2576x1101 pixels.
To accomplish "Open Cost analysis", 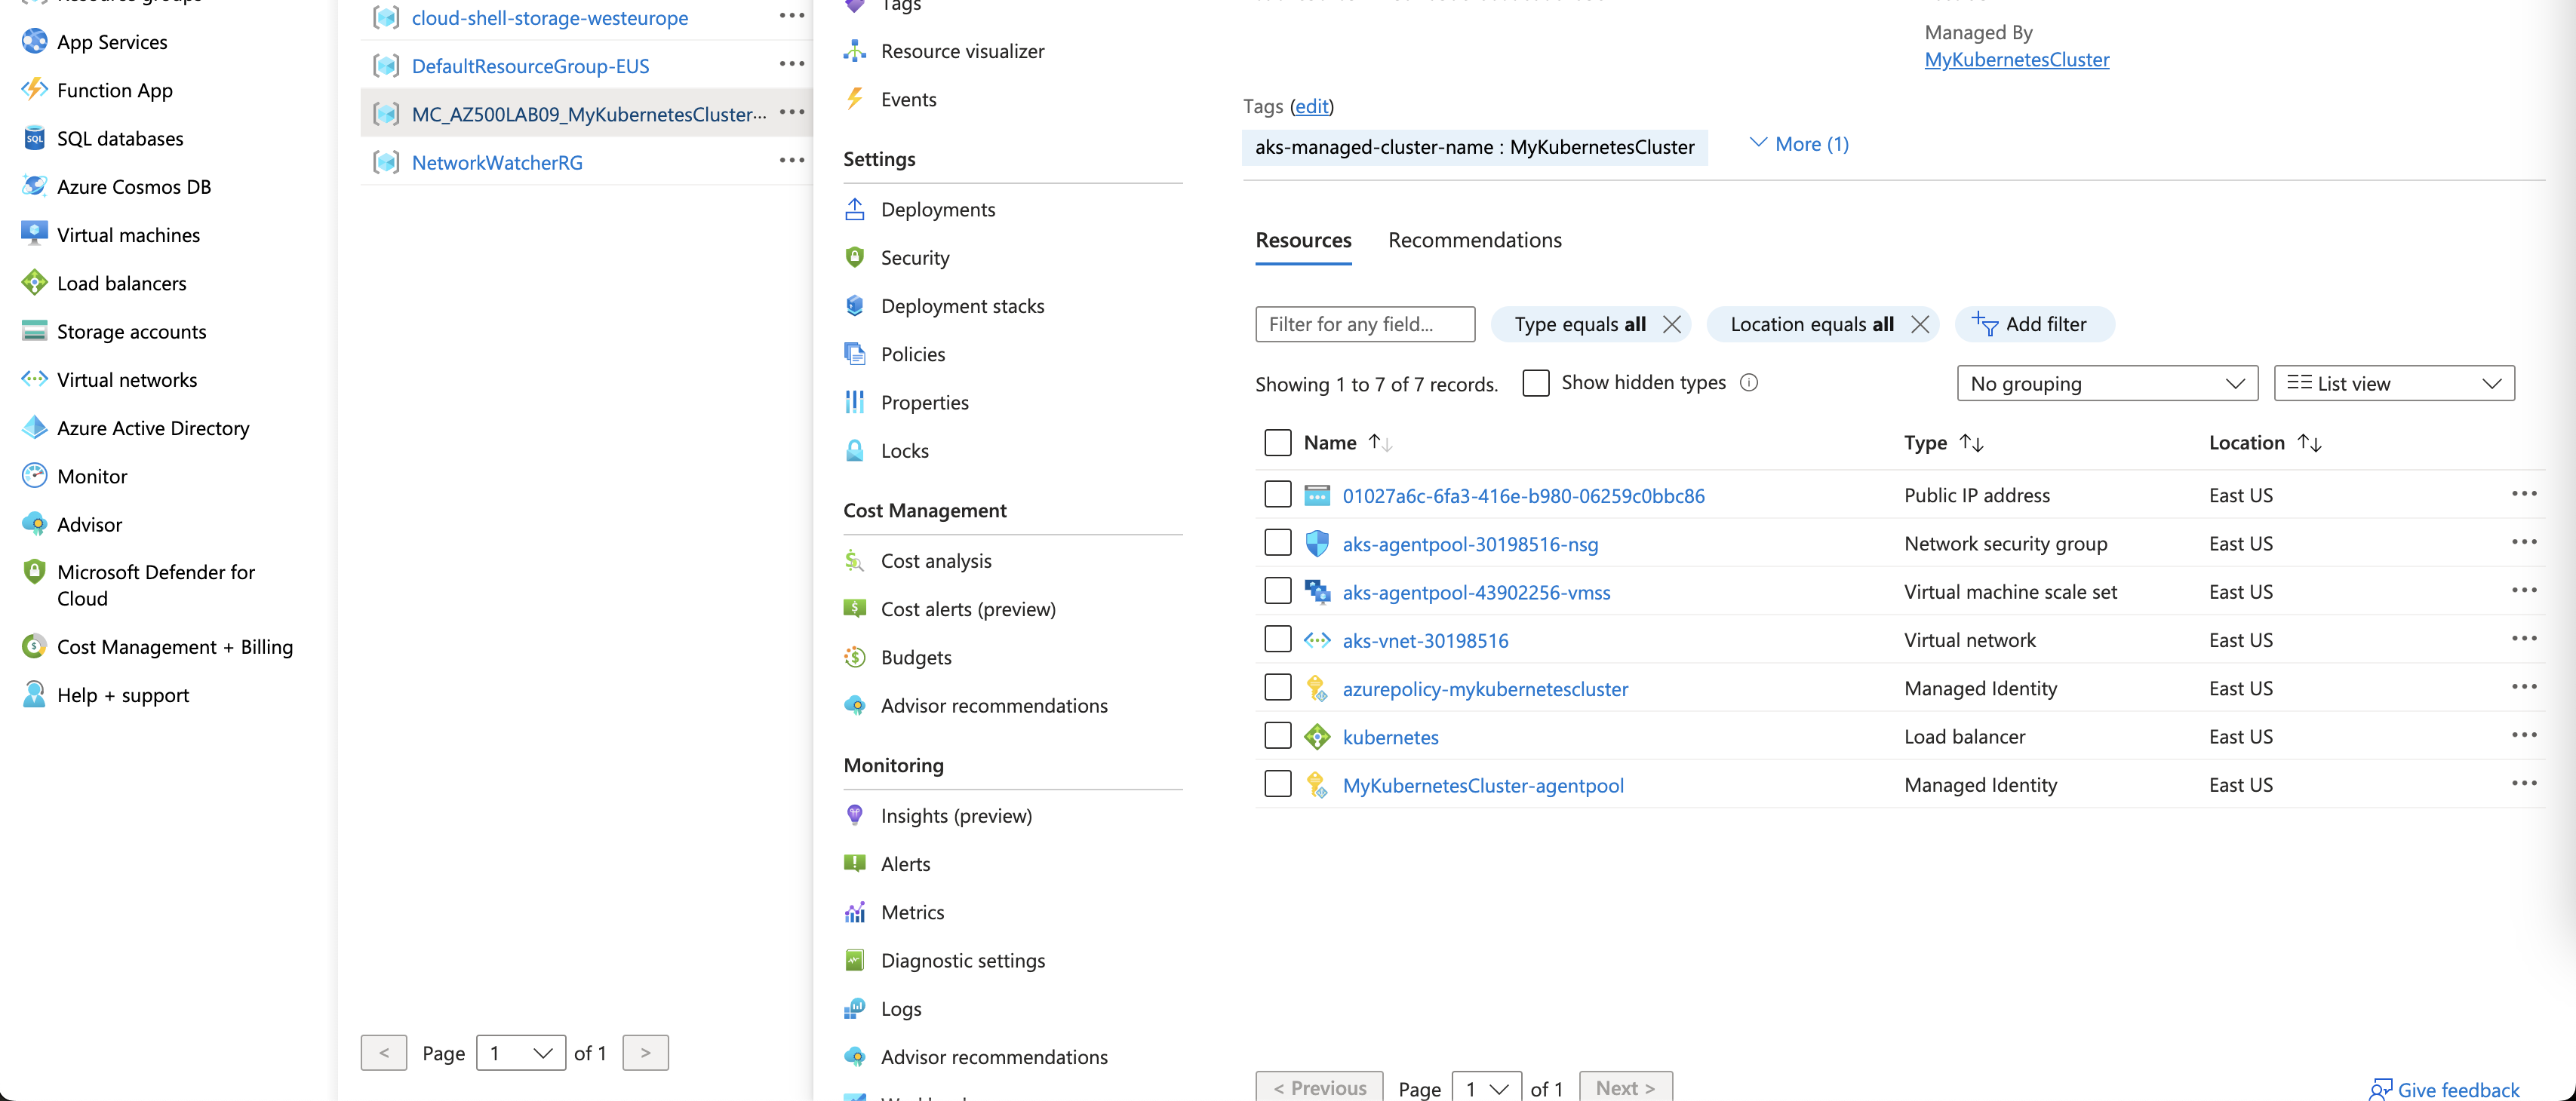I will tap(934, 560).
